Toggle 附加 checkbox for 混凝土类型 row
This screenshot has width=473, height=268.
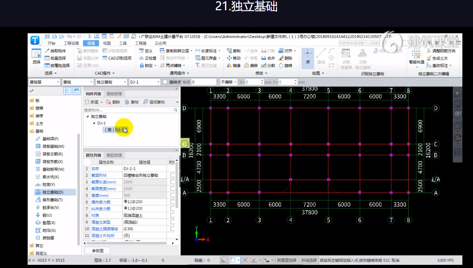172,222
